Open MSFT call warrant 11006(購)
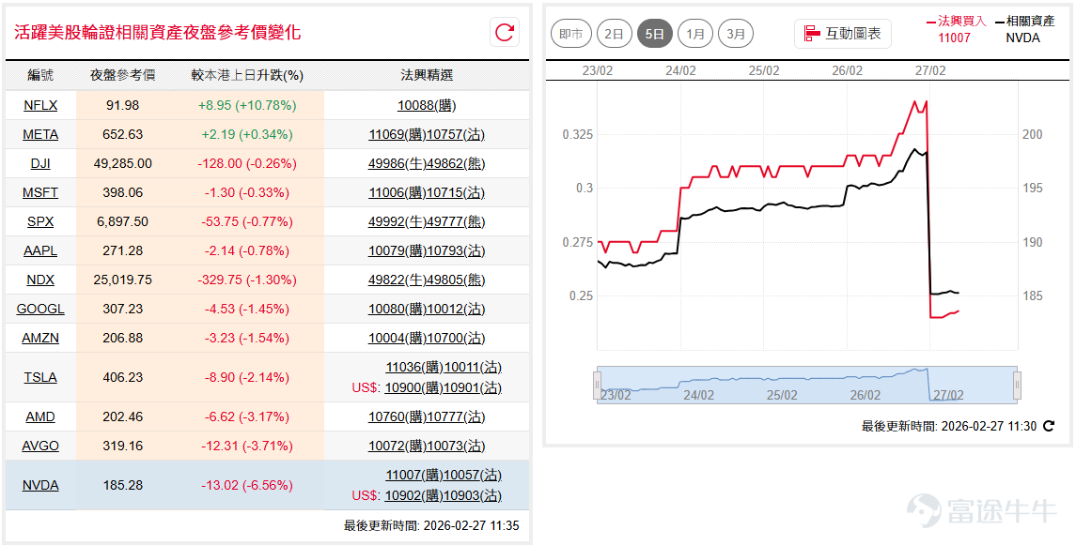The image size is (1076, 545). coord(398,192)
